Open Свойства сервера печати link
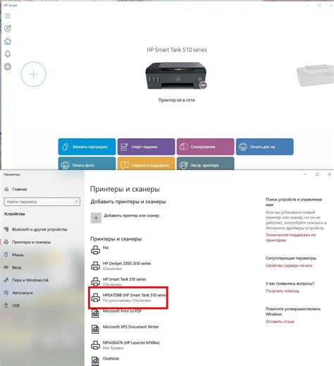This screenshot has height=366, width=334. coord(289,266)
